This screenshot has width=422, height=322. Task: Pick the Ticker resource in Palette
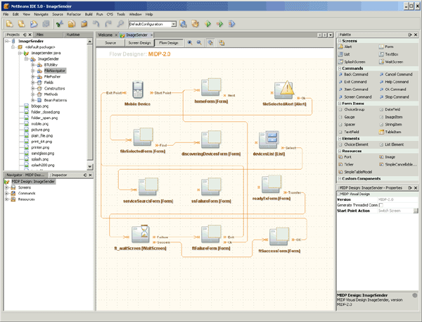tap(346, 164)
